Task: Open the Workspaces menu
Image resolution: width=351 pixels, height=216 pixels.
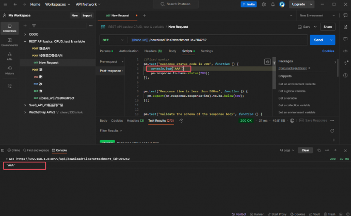Action: (x=57, y=4)
